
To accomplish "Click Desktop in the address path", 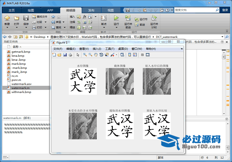I will click(x=39, y=37).
